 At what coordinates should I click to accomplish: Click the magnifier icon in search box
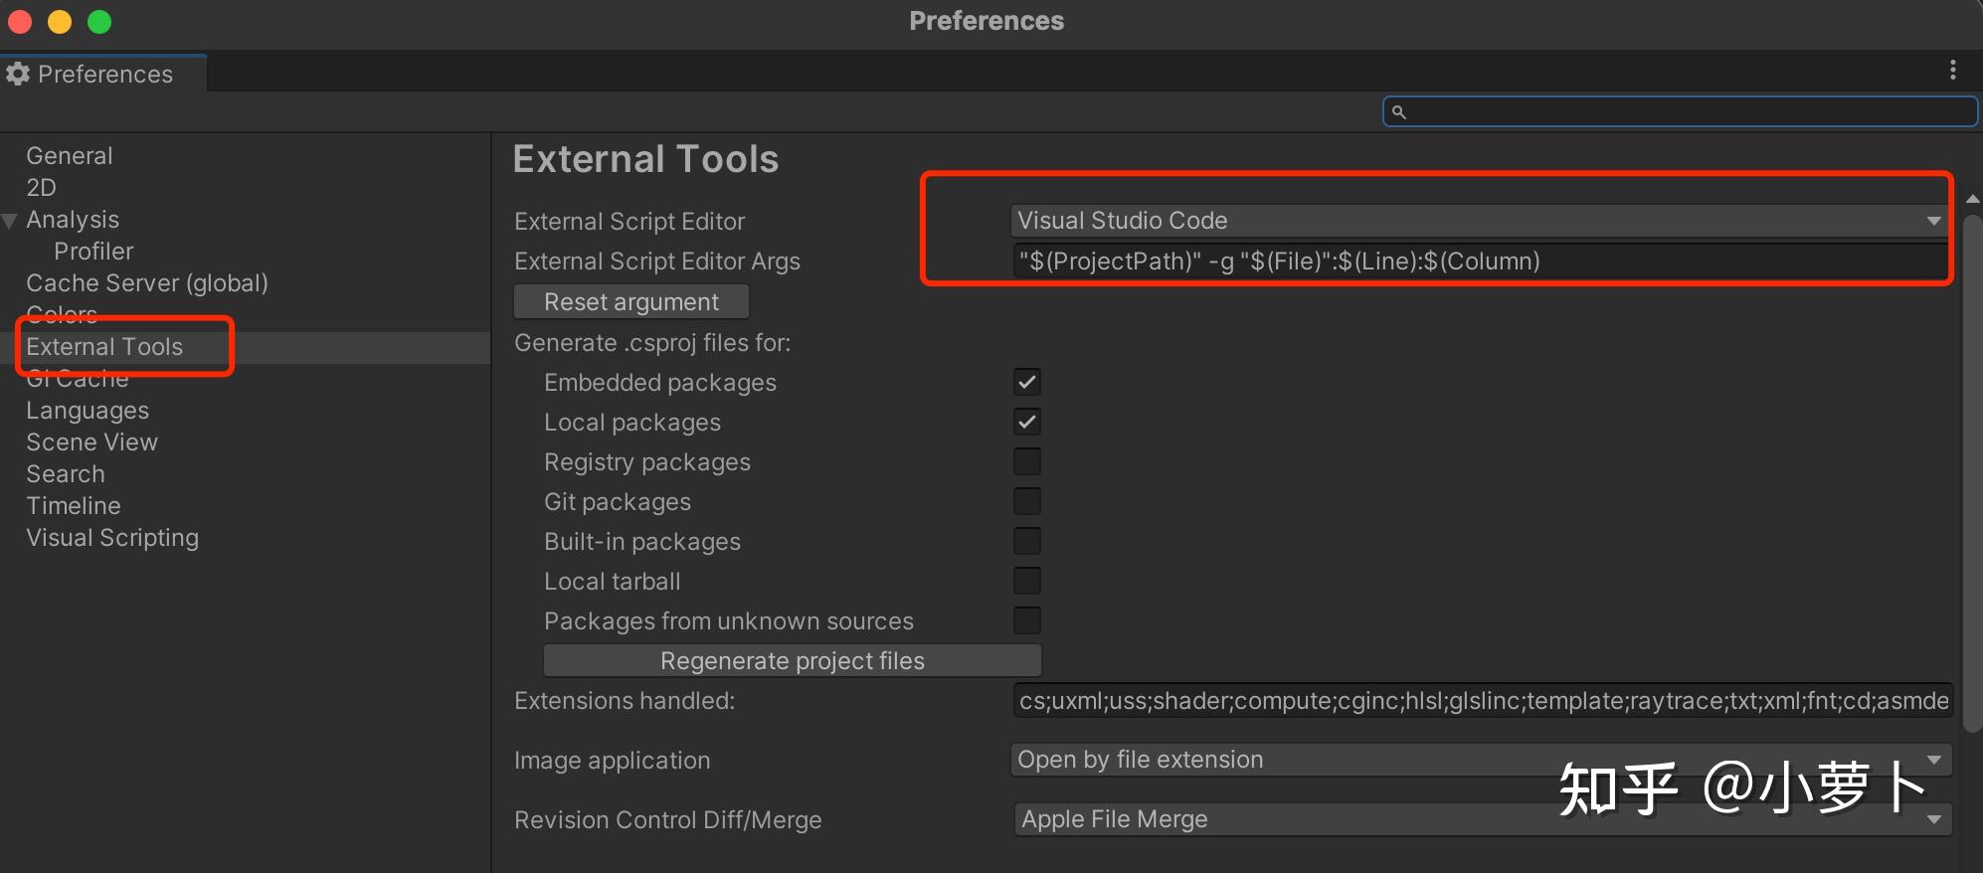(x=1398, y=112)
